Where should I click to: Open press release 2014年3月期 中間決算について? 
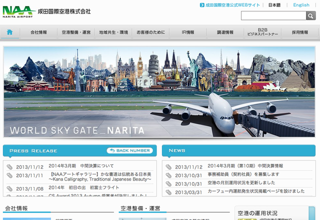(x=81, y=166)
